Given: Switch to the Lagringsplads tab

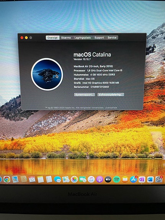Looking at the screenshot, I should pyautogui.click(x=83, y=37).
